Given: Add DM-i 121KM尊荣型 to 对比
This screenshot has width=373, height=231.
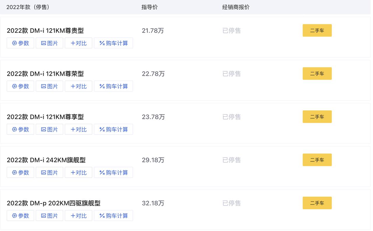Looking at the screenshot, I should pyautogui.click(x=79, y=86).
